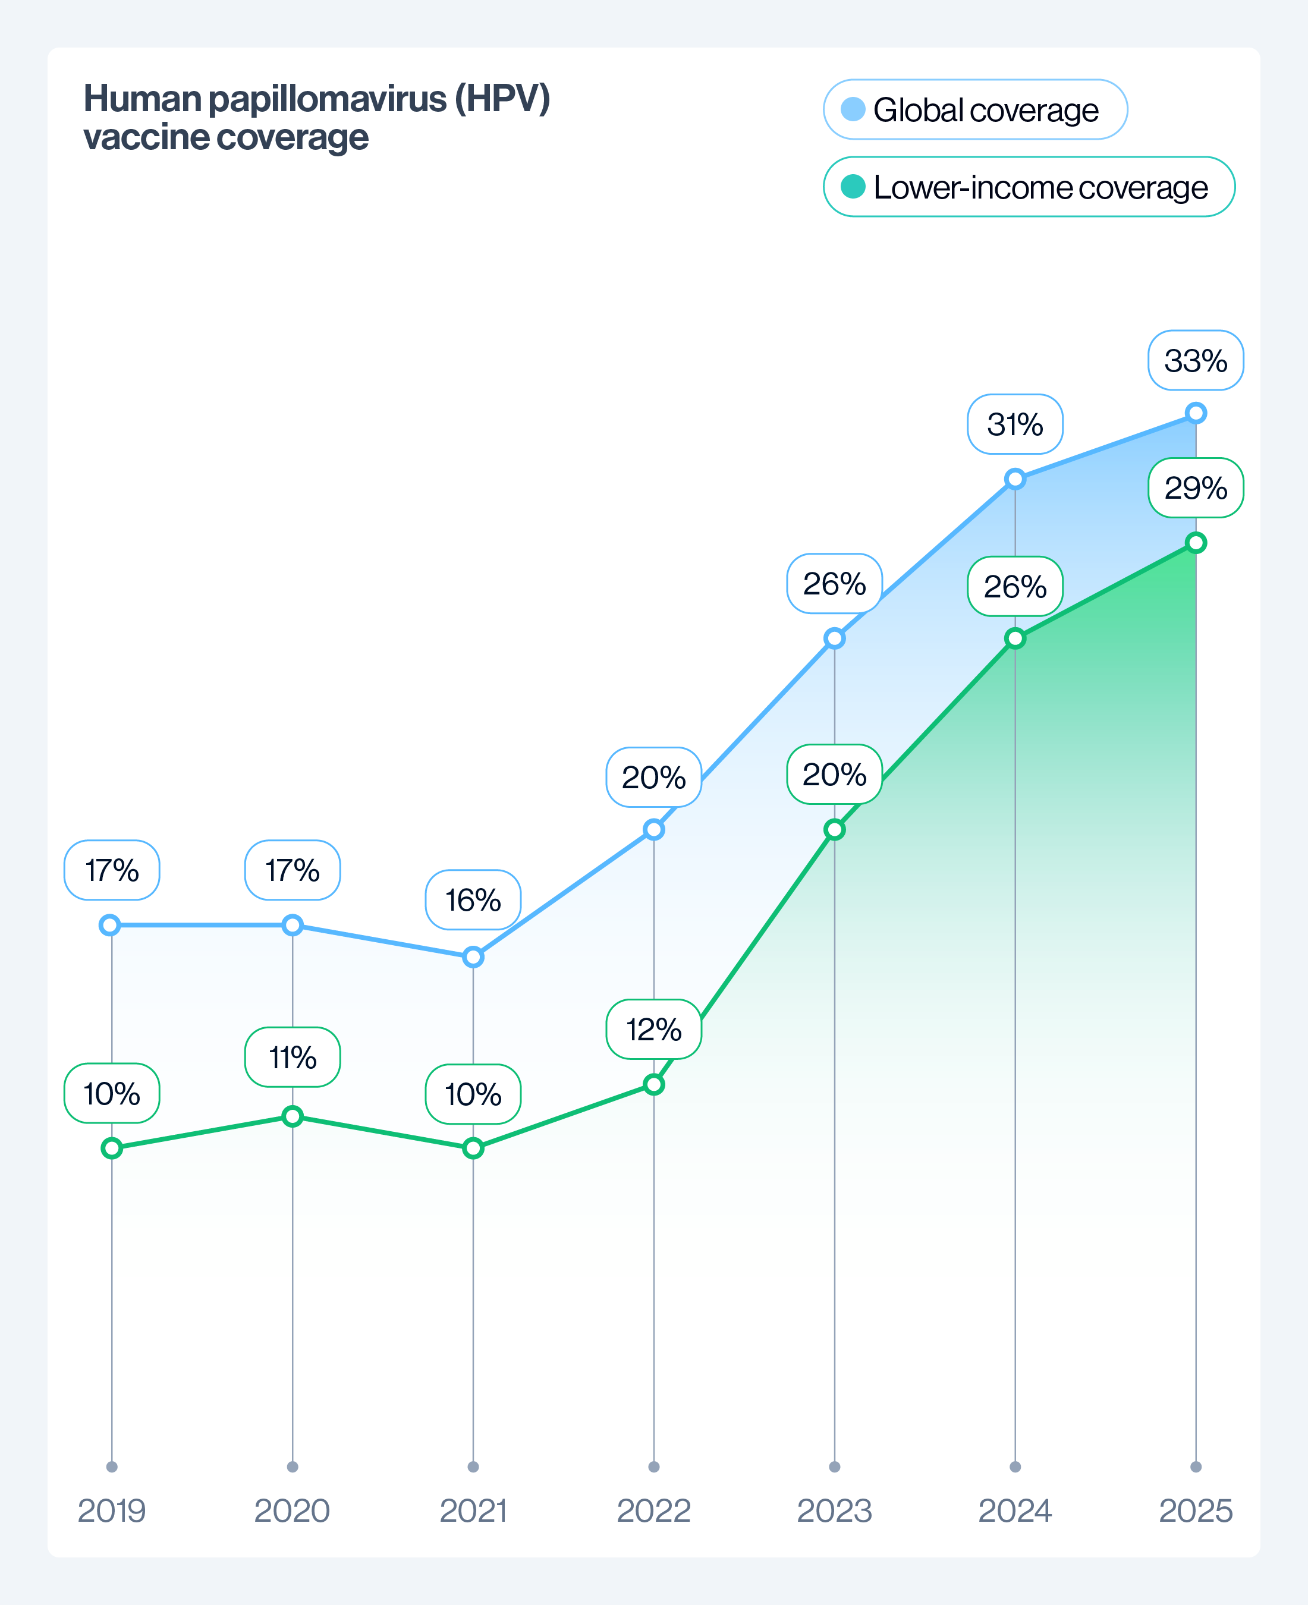Viewport: 1308px width, 1605px height.
Task: Click the green data point at 2024
Action: tap(1015, 638)
